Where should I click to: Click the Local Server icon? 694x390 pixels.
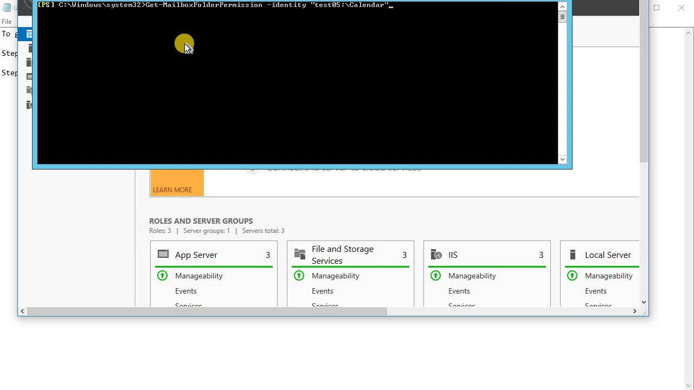coord(573,255)
